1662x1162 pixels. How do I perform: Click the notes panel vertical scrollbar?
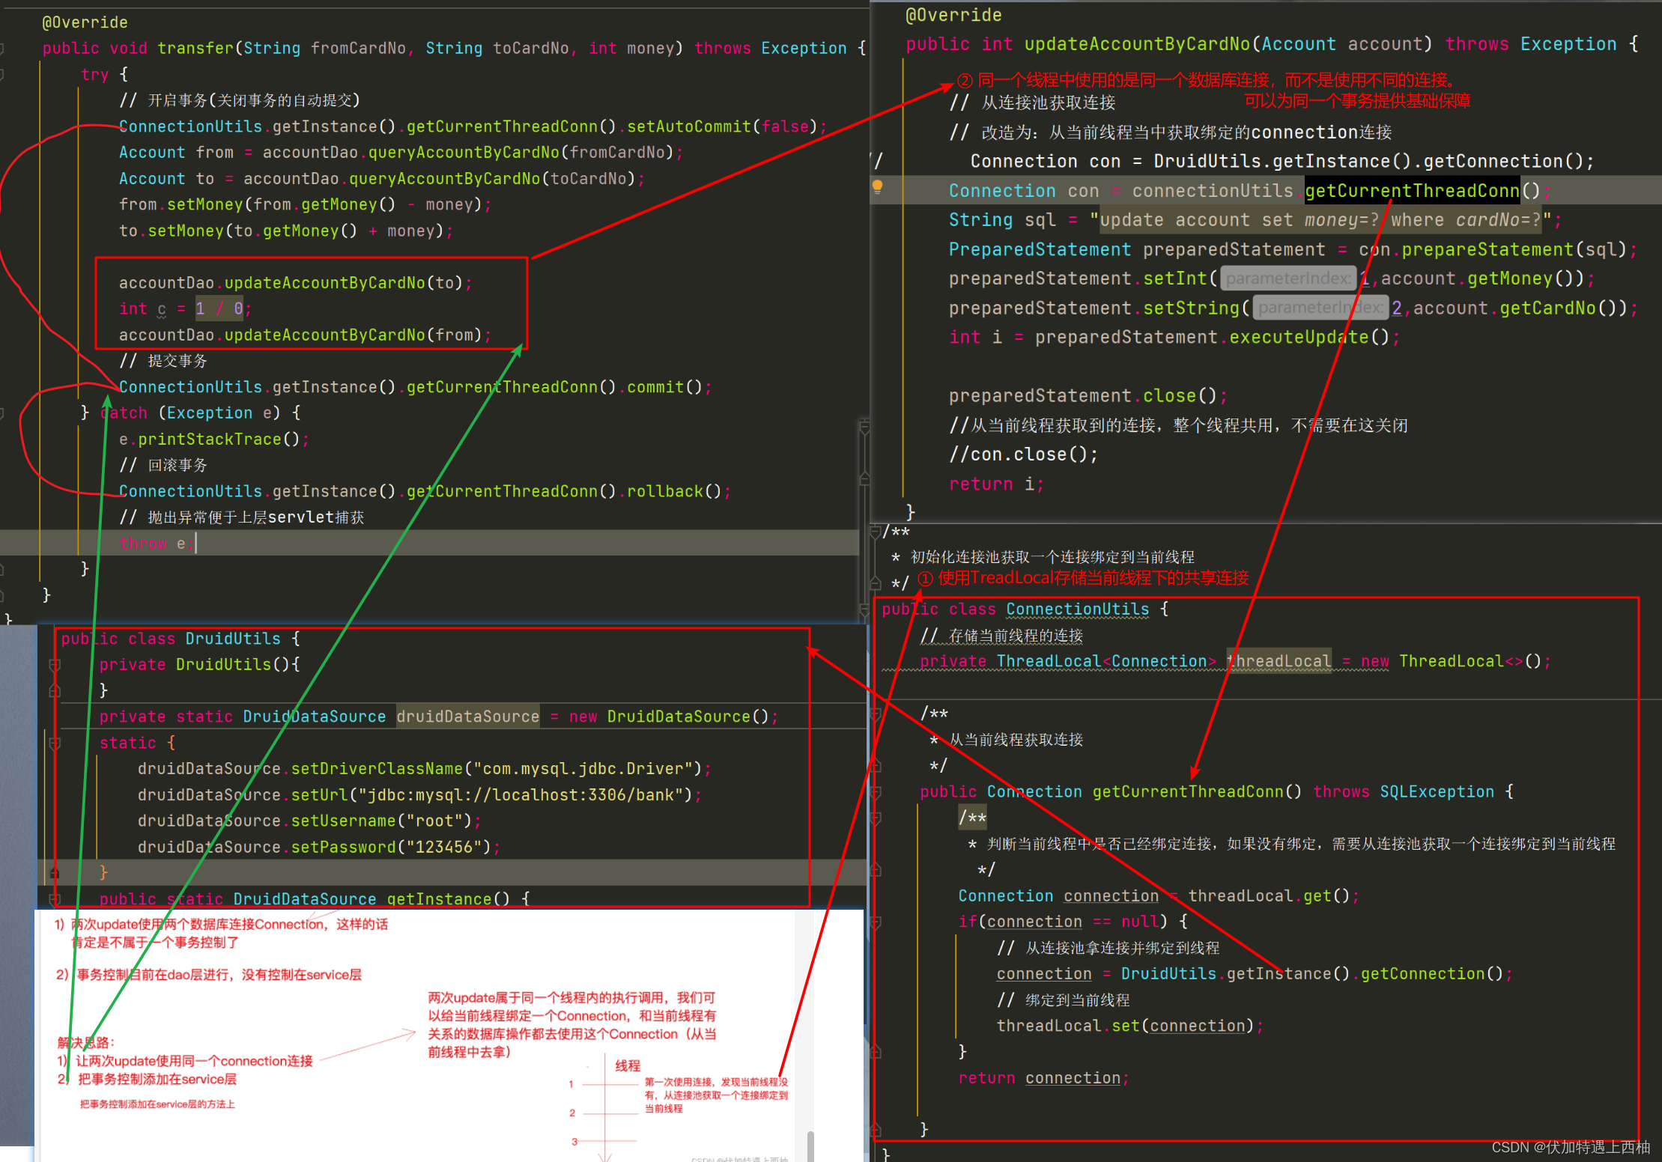click(x=810, y=1146)
